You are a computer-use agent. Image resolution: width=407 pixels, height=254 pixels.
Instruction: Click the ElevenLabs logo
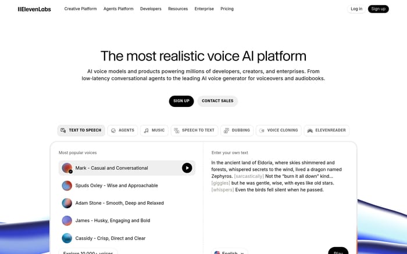coord(34,9)
